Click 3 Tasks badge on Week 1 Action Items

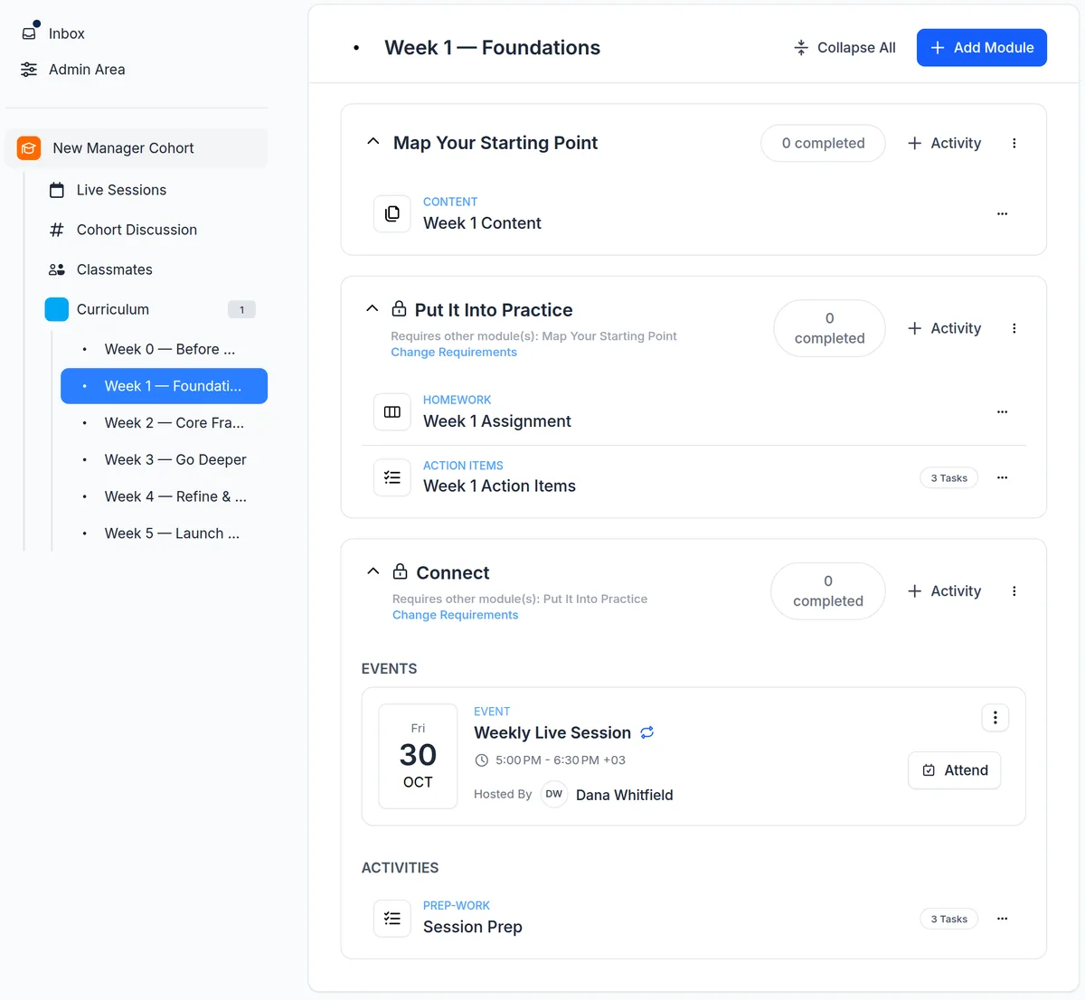tap(948, 478)
